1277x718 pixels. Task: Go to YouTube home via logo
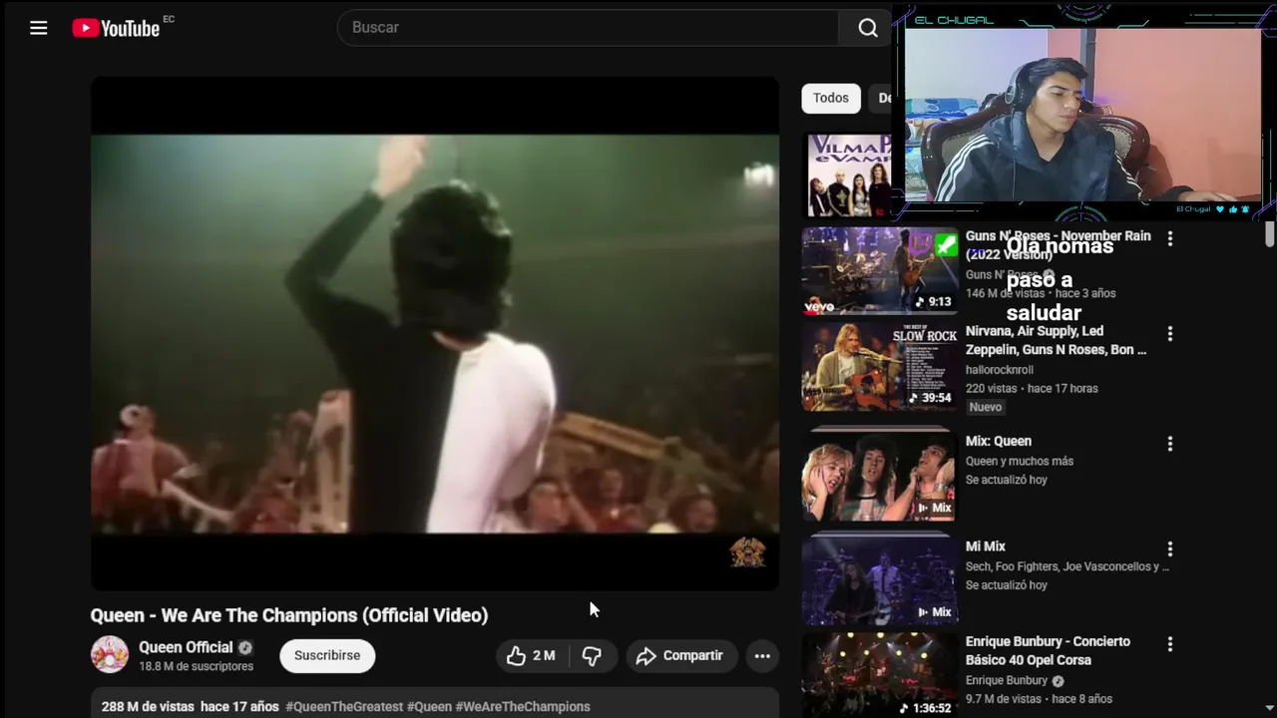point(116,28)
